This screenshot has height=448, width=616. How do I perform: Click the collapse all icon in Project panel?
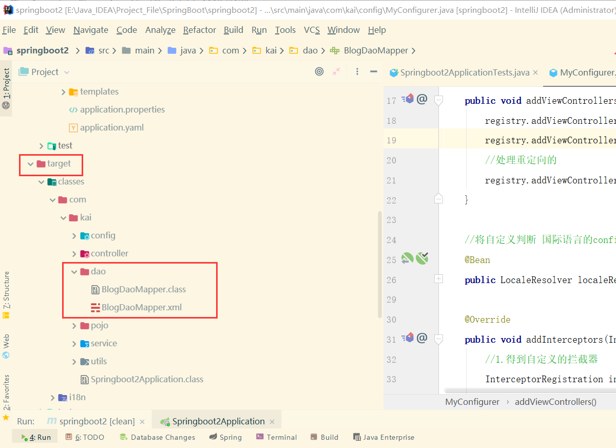point(336,72)
